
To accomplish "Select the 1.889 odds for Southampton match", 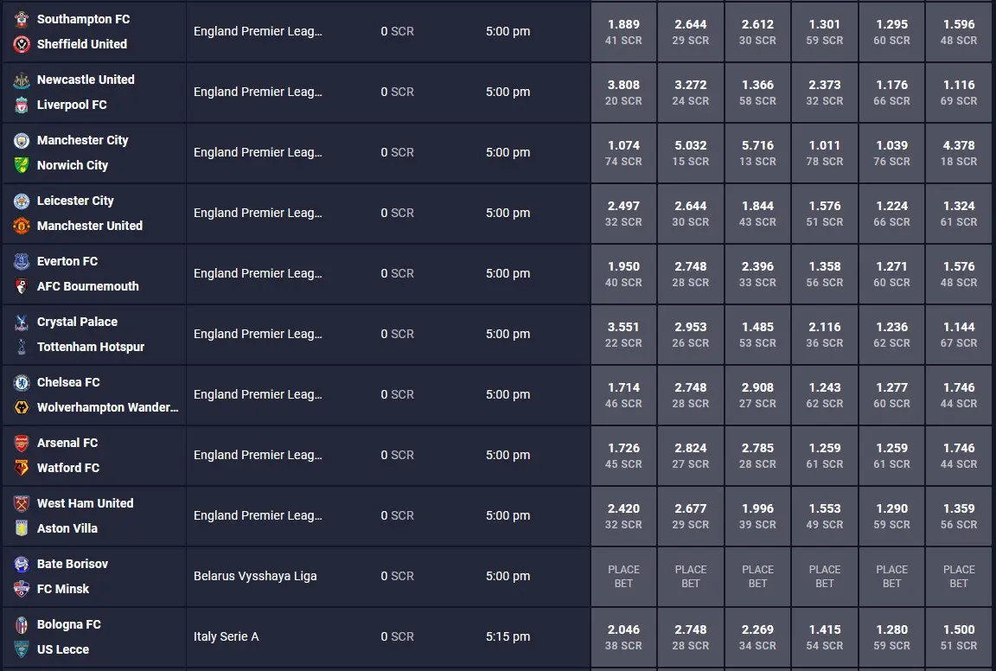I will tap(623, 32).
